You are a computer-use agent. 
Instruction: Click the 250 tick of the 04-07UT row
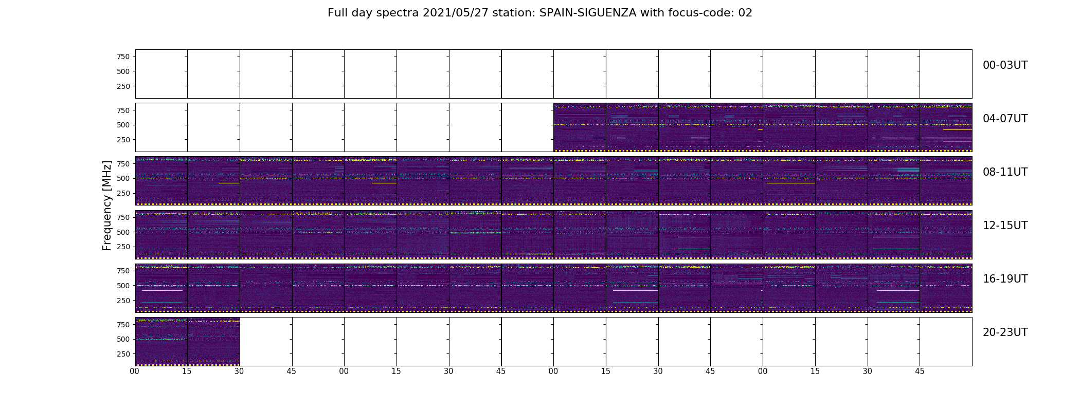(123, 140)
